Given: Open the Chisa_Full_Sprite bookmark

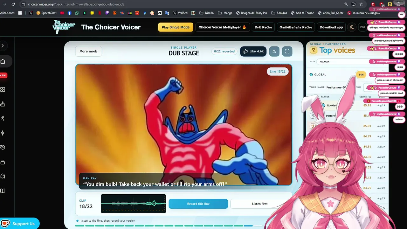Looking at the screenshot, I should point(331,13).
